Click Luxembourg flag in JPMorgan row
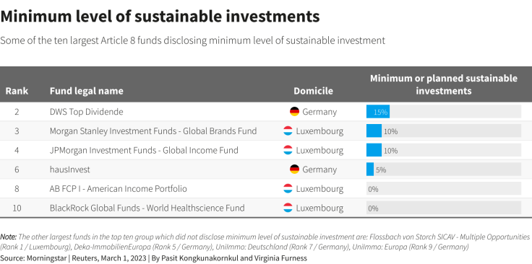Screen dimensions: 532x264 coord(288,150)
